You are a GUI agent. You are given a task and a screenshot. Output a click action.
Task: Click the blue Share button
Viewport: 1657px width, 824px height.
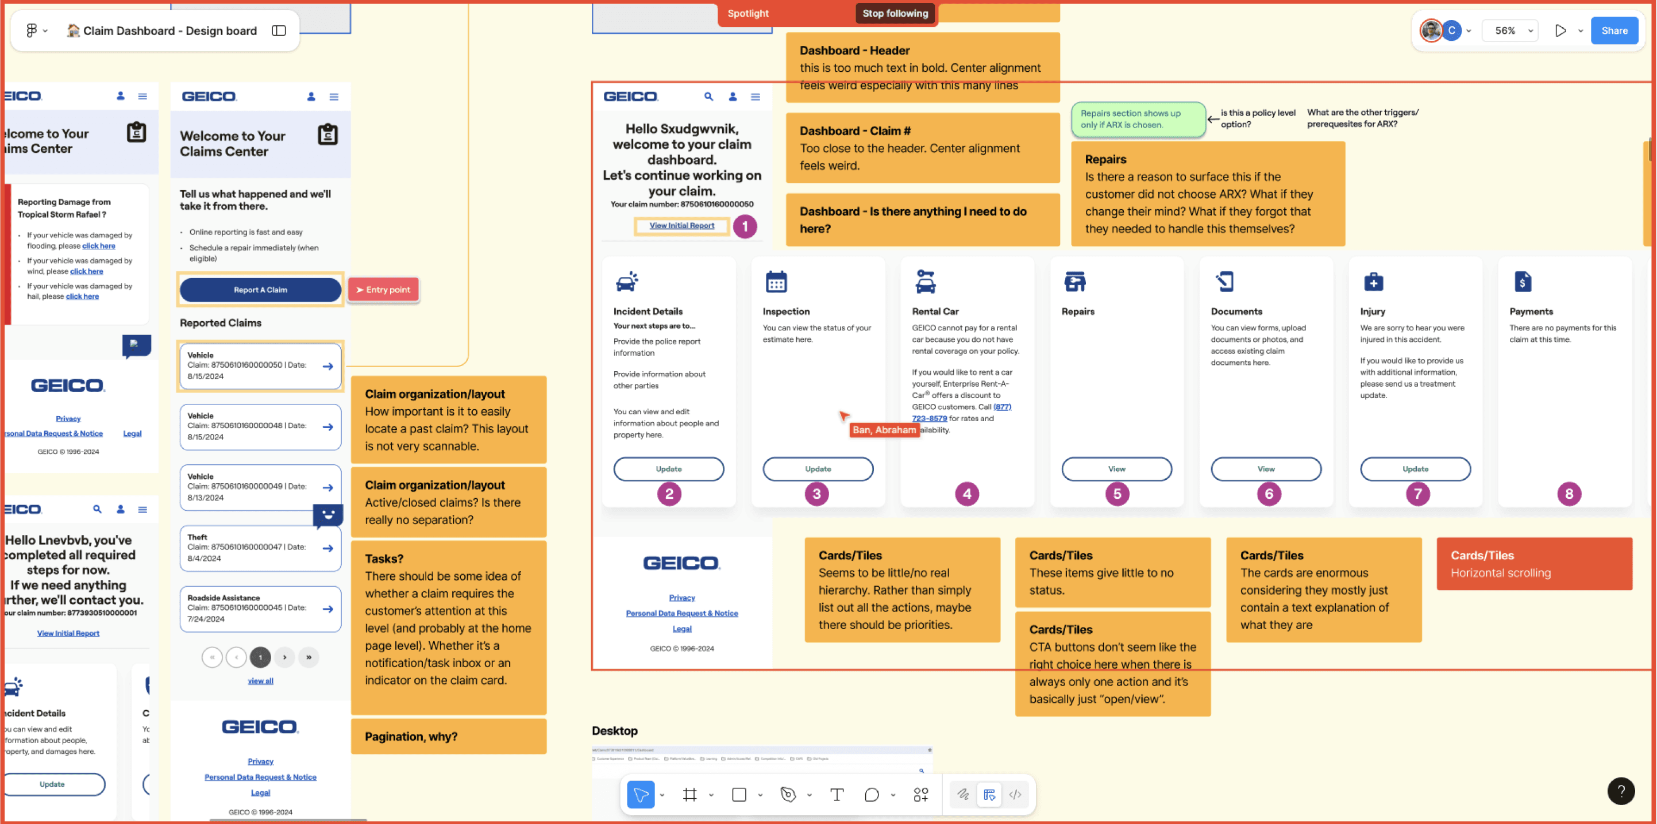click(1614, 30)
